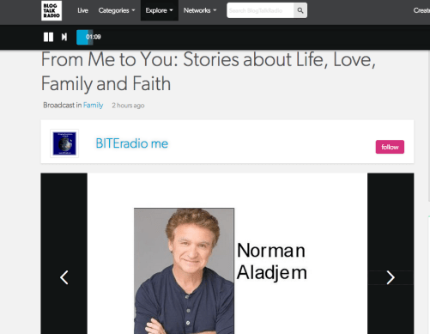The width and height of the screenshot is (430, 334).
Task: Pause the audio playback
Action: click(48, 37)
